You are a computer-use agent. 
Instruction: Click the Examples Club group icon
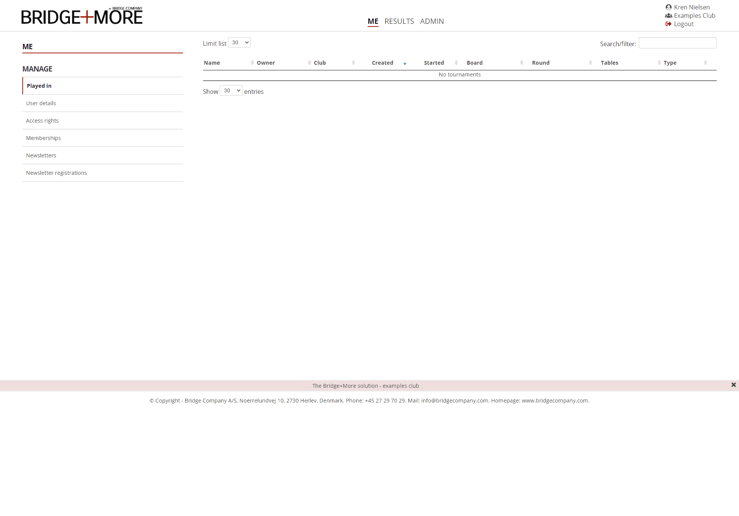[x=668, y=16]
